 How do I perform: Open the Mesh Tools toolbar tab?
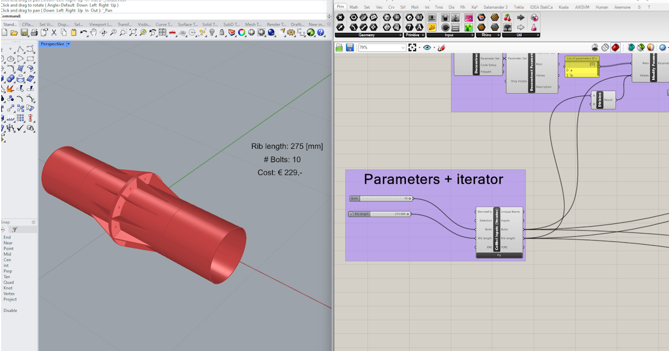click(253, 25)
